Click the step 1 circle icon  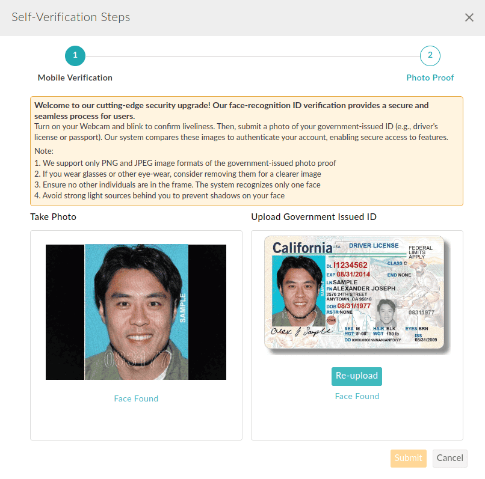75,55
